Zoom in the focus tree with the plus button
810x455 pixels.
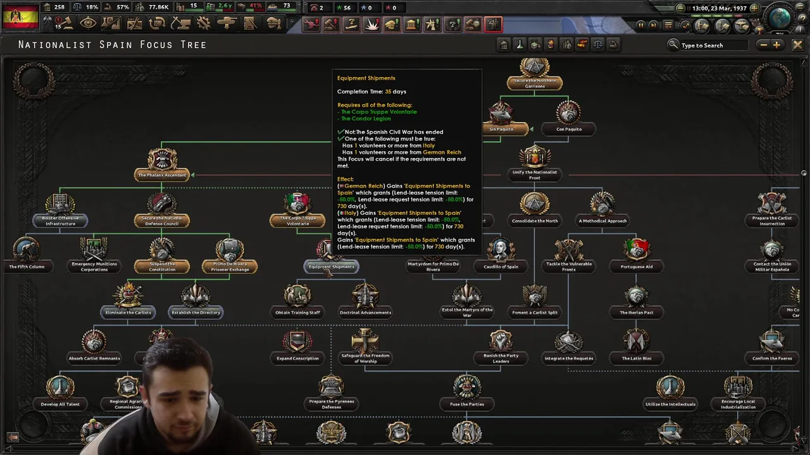pyautogui.click(x=776, y=45)
